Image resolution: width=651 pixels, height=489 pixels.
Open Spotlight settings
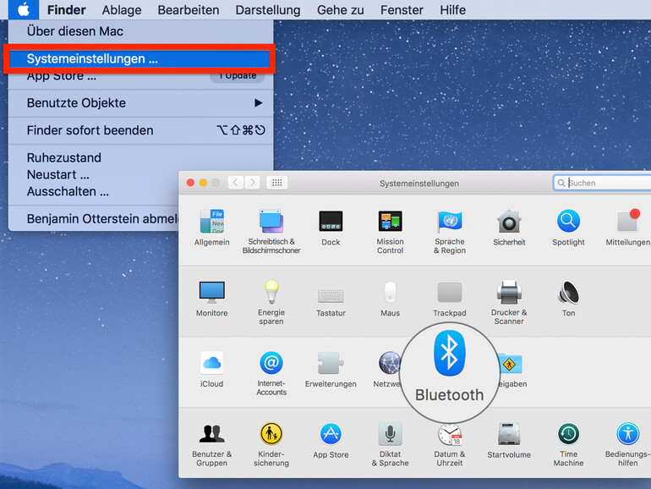tap(568, 228)
